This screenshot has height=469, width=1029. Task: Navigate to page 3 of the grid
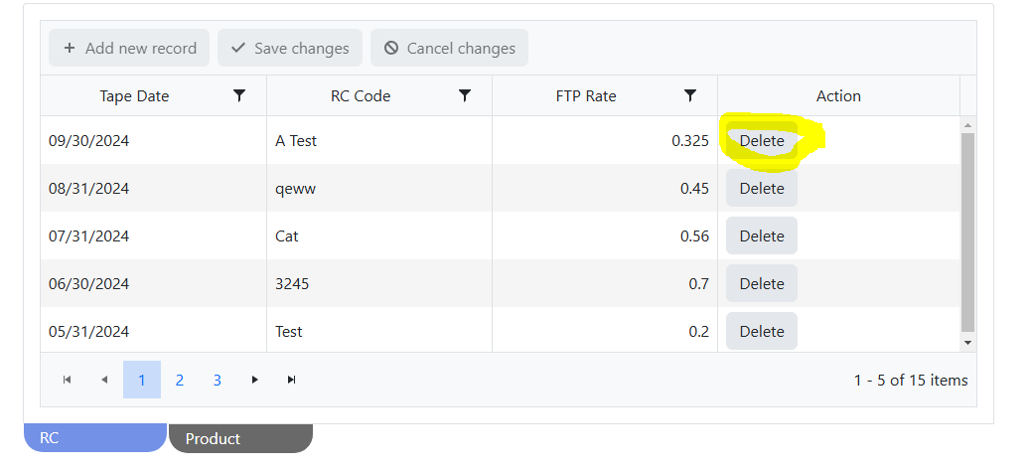[217, 380]
